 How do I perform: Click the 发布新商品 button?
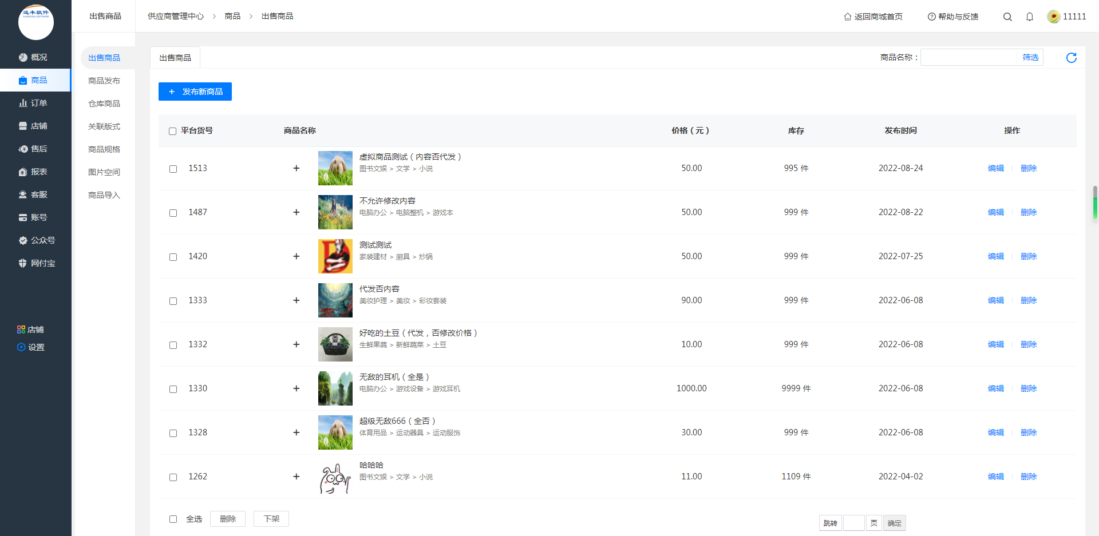[x=195, y=92]
